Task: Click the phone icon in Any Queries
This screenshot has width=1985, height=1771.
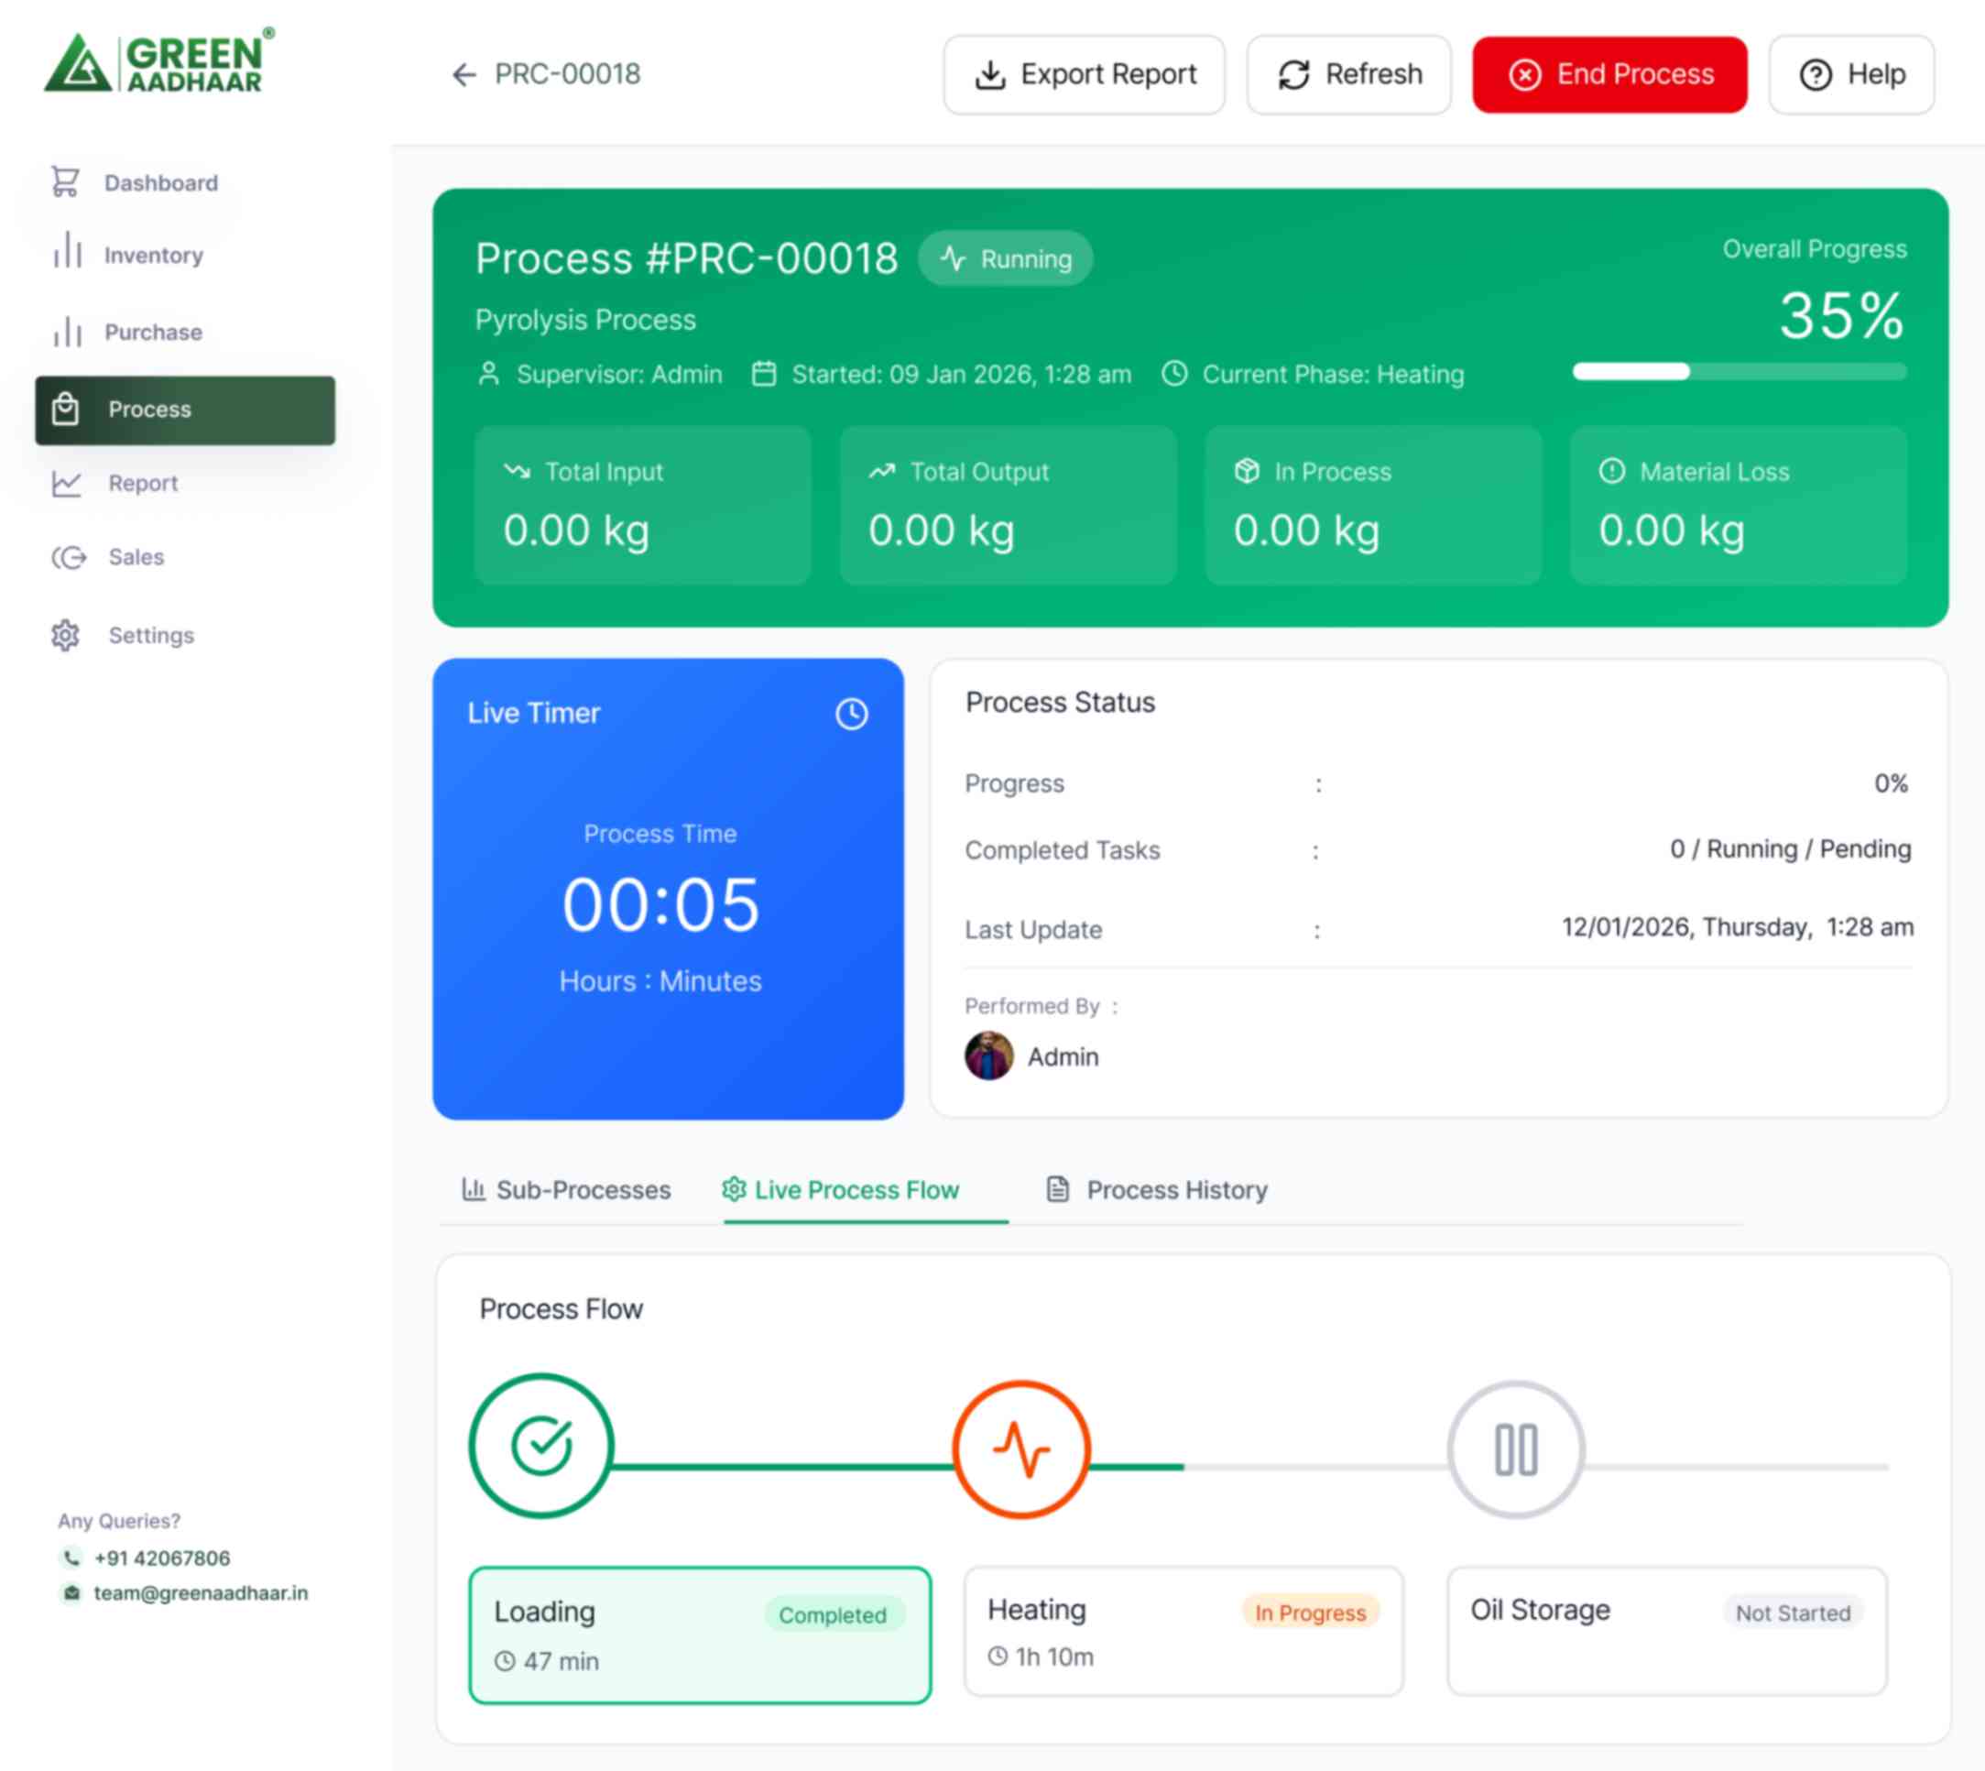Action: (x=72, y=1558)
